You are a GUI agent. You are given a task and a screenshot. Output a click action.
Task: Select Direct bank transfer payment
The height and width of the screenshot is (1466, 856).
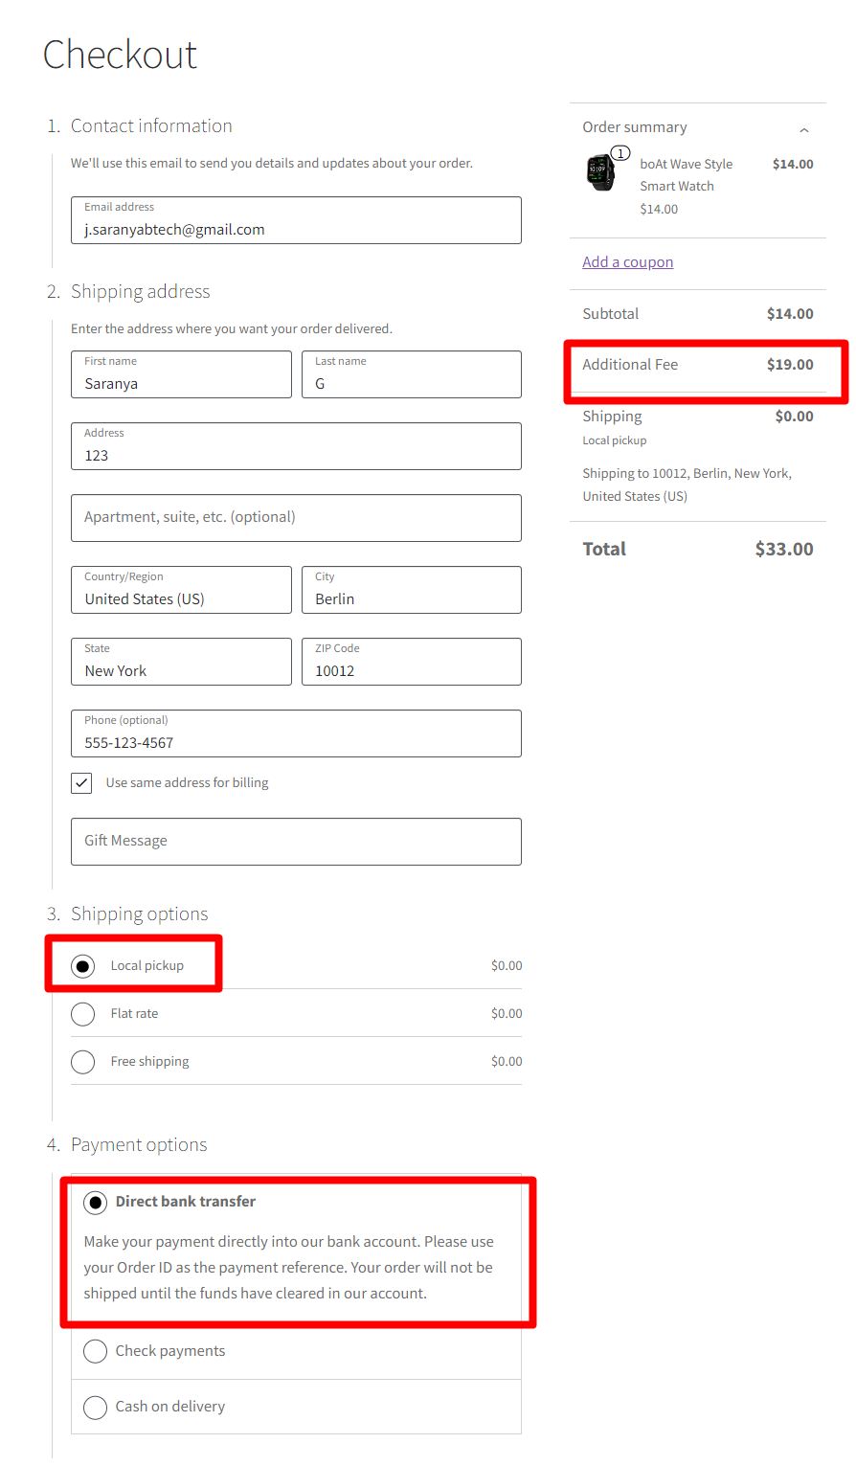point(96,1202)
